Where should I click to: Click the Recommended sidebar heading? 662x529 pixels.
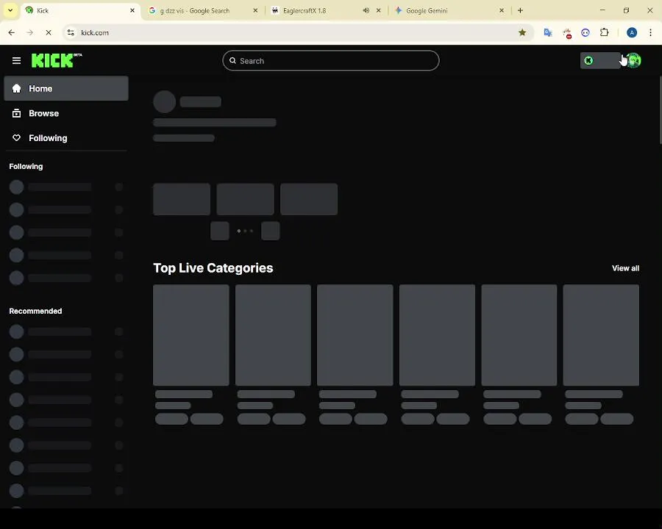click(x=35, y=311)
